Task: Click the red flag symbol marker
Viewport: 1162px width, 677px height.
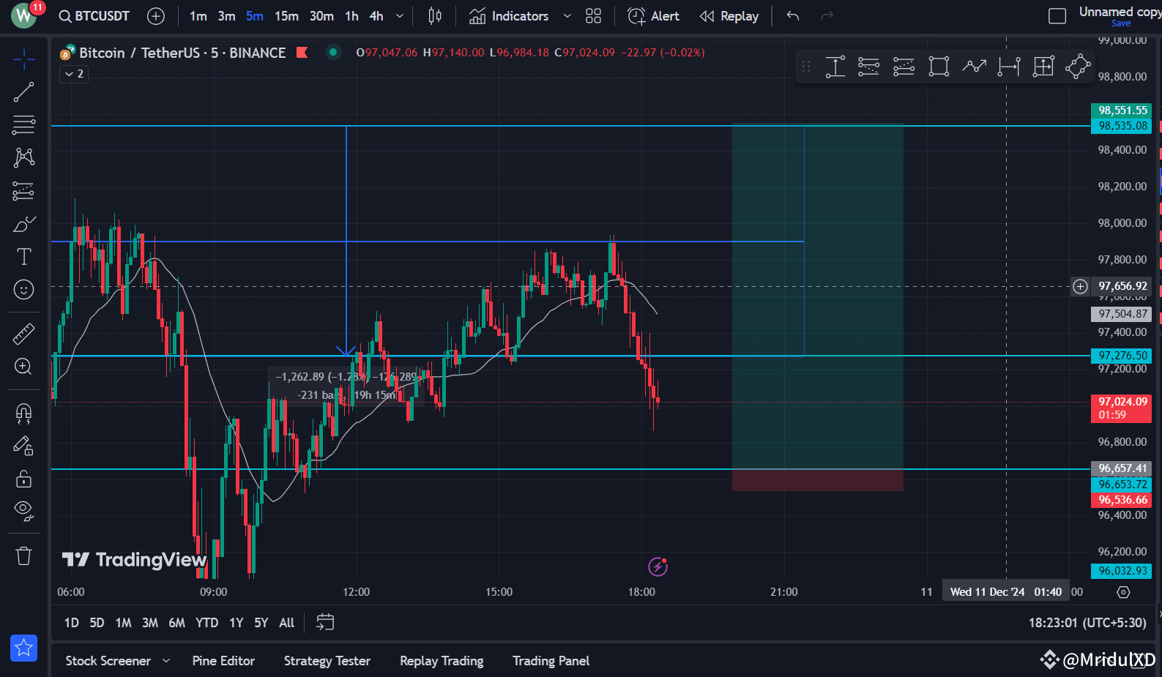Action: click(302, 52)
